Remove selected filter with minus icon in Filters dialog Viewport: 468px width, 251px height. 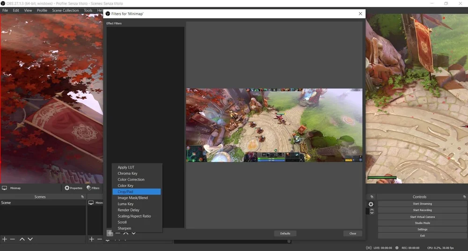click(x=118, y=233)
